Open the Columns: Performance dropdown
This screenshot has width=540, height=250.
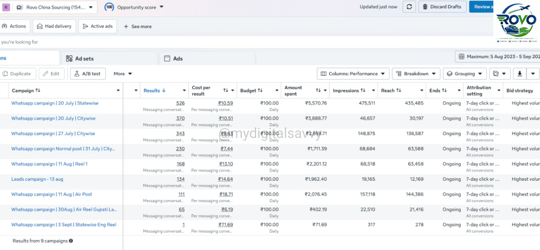(x=353, y=74)
